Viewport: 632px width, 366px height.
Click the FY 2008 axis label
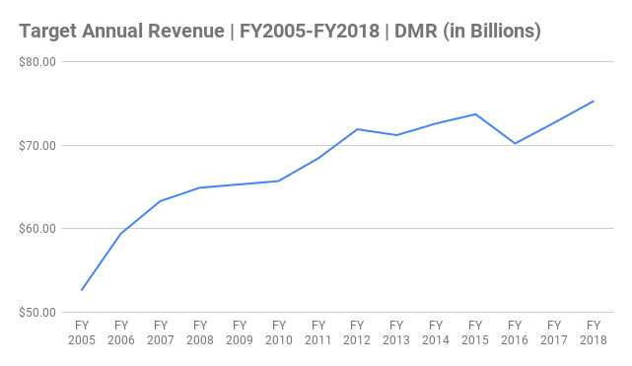point(200,332)
